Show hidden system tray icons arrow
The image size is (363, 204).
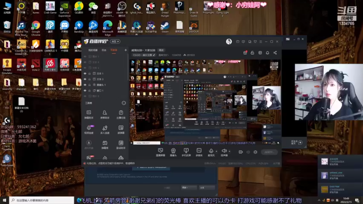tap(319, 200)
